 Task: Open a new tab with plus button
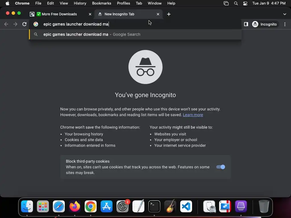click(169, 14)
